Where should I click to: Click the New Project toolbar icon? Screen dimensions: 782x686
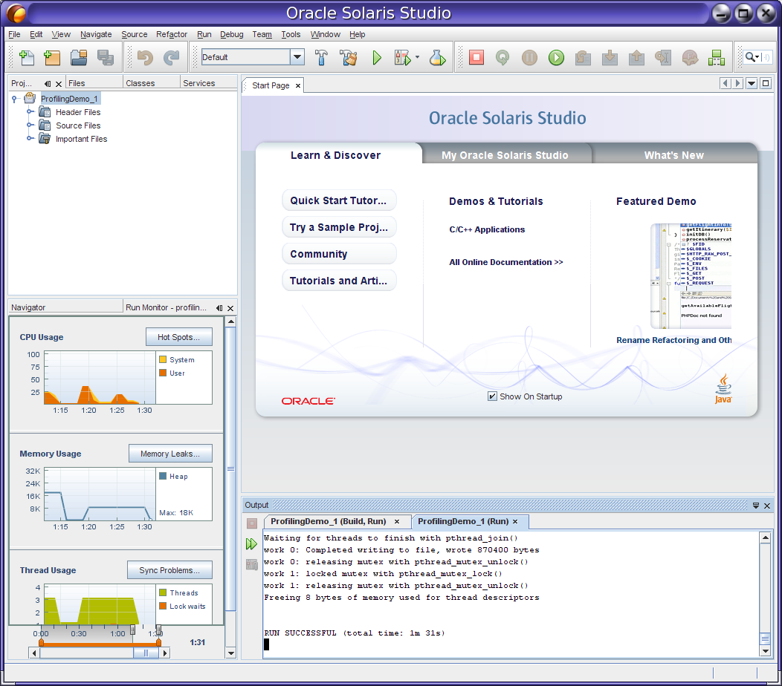click(52, 58)
